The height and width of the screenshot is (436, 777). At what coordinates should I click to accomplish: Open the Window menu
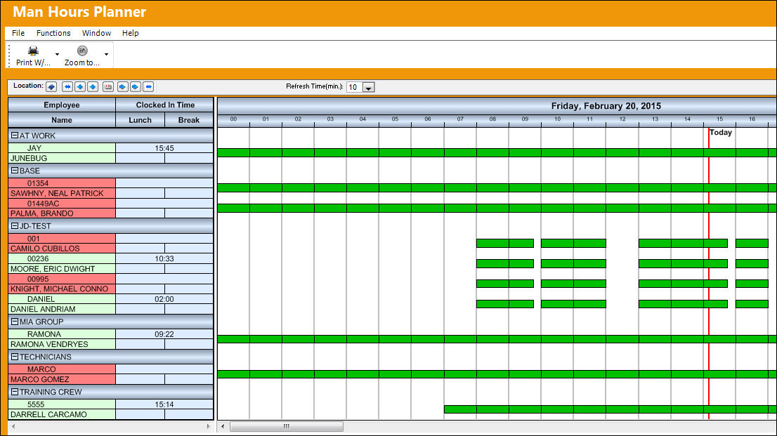[x=97, y=33]
